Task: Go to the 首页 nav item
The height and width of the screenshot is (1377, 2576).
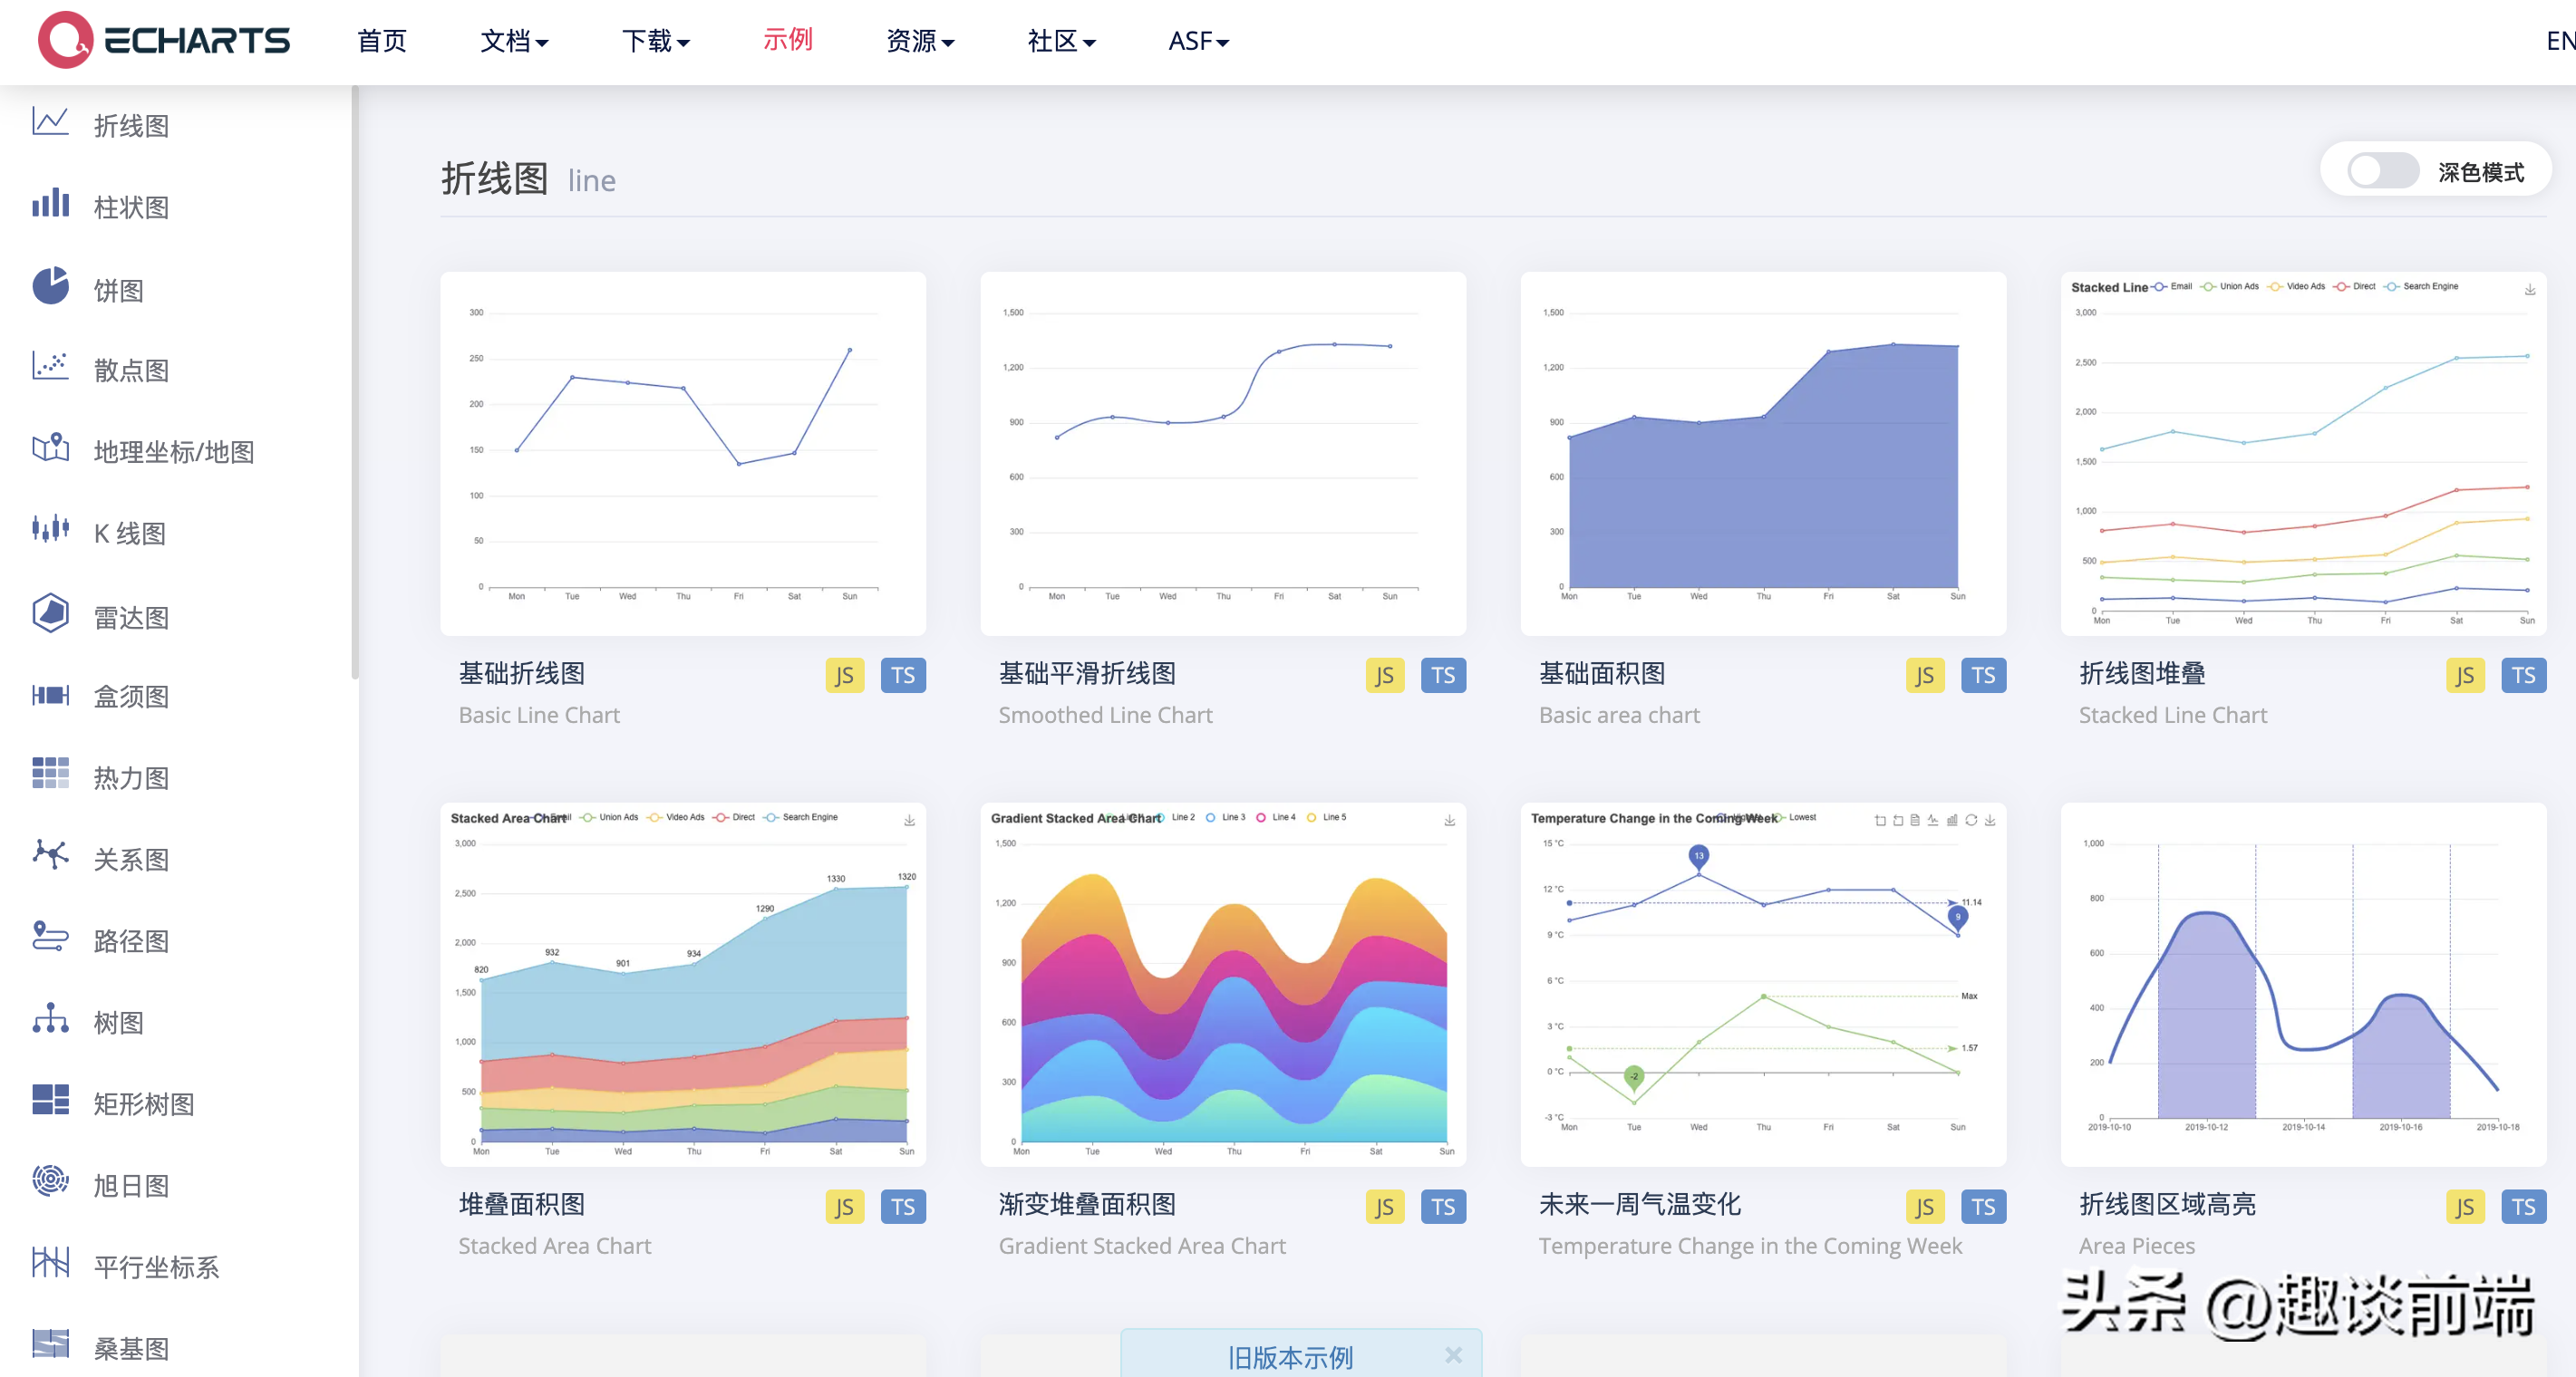Action: [x=381, y=41]
